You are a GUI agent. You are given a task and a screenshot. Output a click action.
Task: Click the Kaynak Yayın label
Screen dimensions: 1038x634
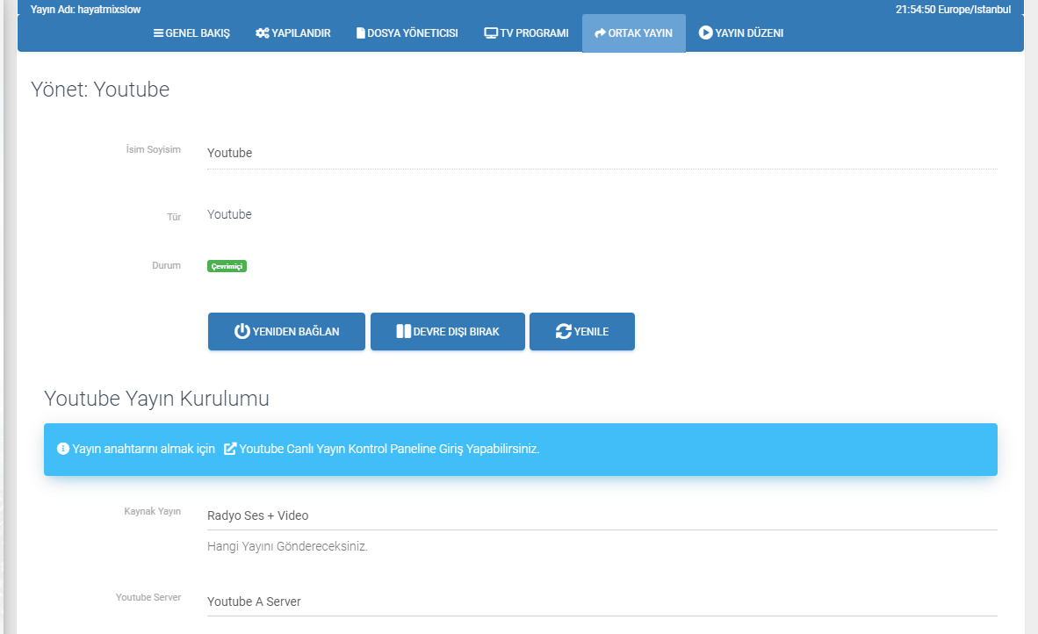(x=152, y=511)
